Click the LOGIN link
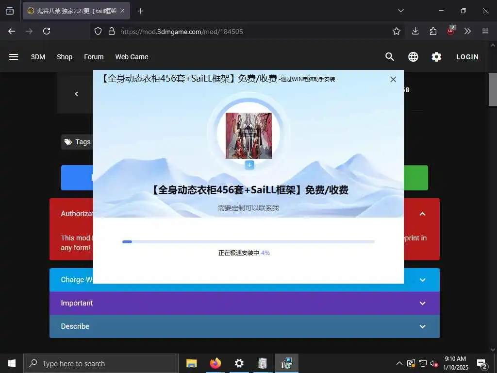Screen dimensions: 497x373 (467, 57)
